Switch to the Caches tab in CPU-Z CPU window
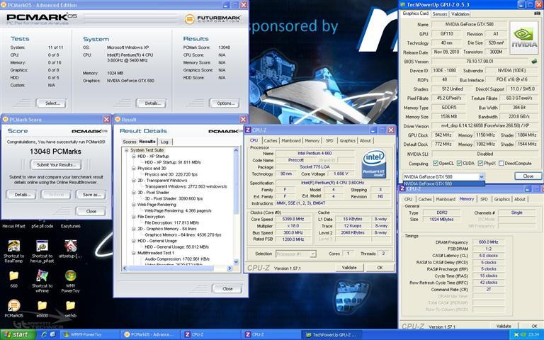544x340 pixels. click(x=271, y=140)
